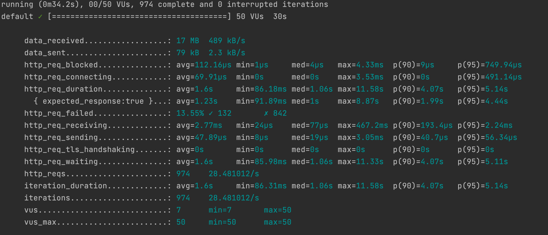
Task: Select the vus_max metric label
Action: coord(40,222)
